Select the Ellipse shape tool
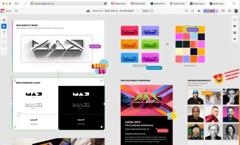 (x=4, y=39)
